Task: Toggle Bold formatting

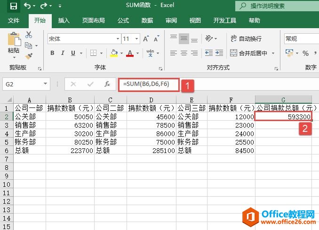Action: point(53,53)
